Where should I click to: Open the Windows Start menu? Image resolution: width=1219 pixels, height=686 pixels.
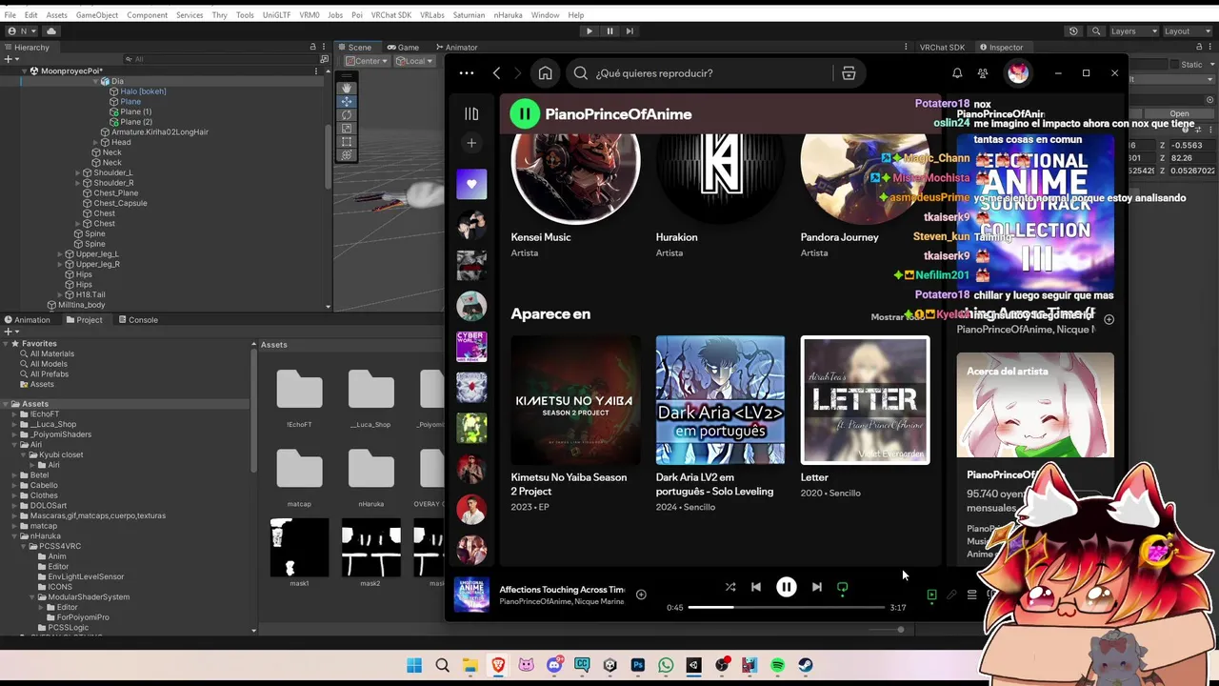tap(414, 665)
